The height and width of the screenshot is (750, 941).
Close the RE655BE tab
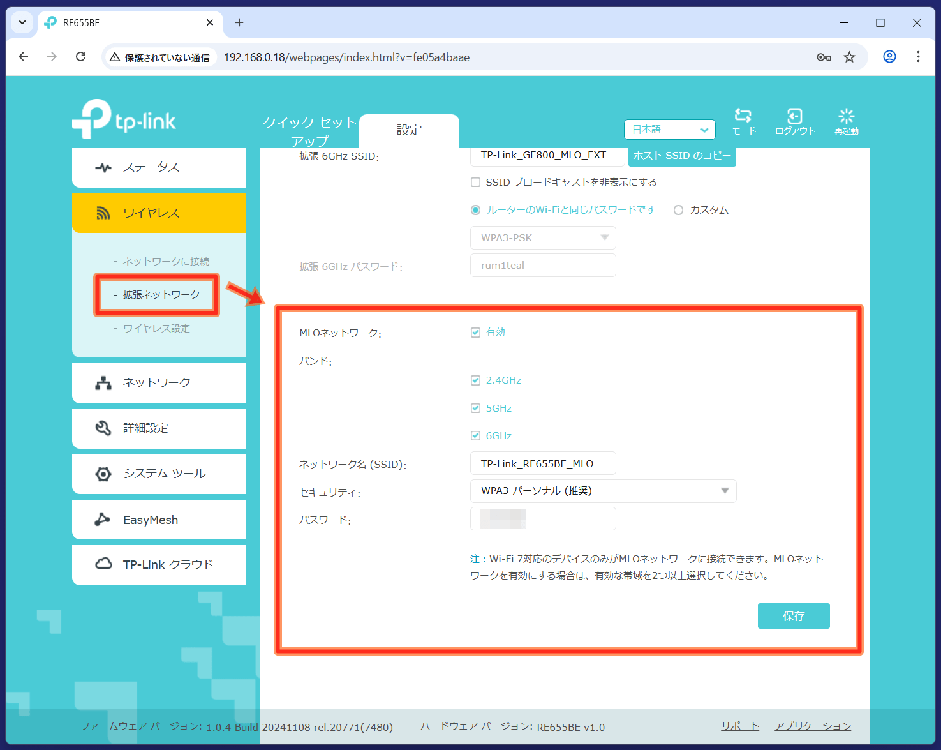(210, 22)
